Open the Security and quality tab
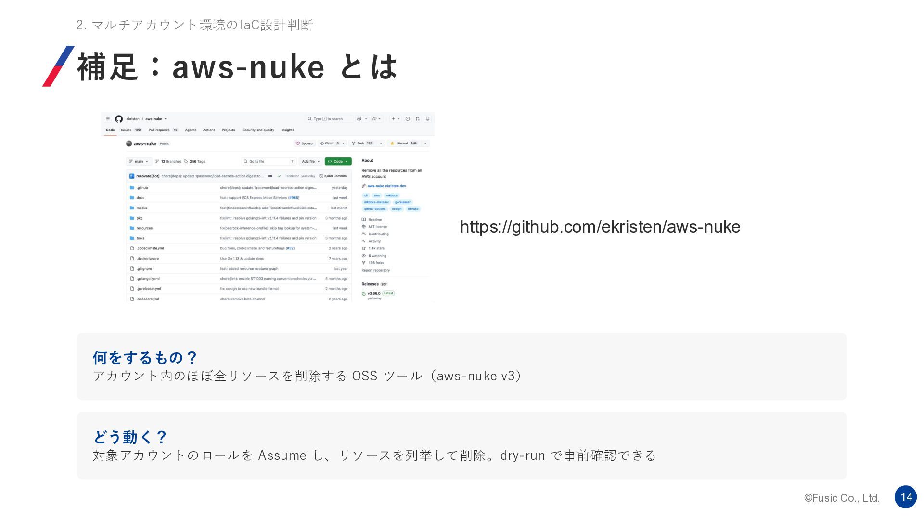 click(258, 130)
